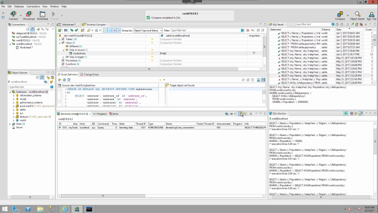Expand the Users node in Object Explorer
The image size is (378, 213).
point(10,124)
